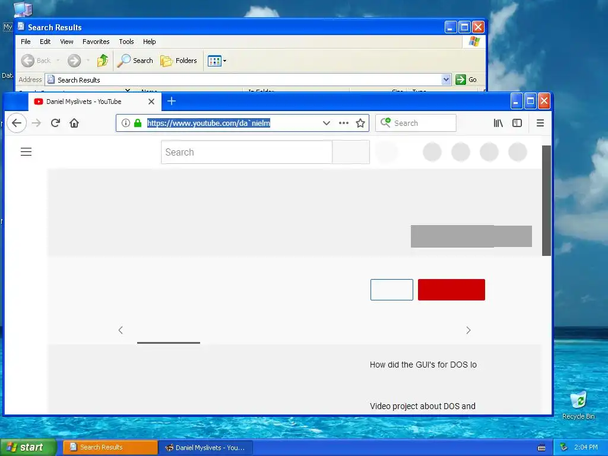608x456 pixels.
Task: Toggle Folders pane in Explorer
Action: [x=179, y=61]
